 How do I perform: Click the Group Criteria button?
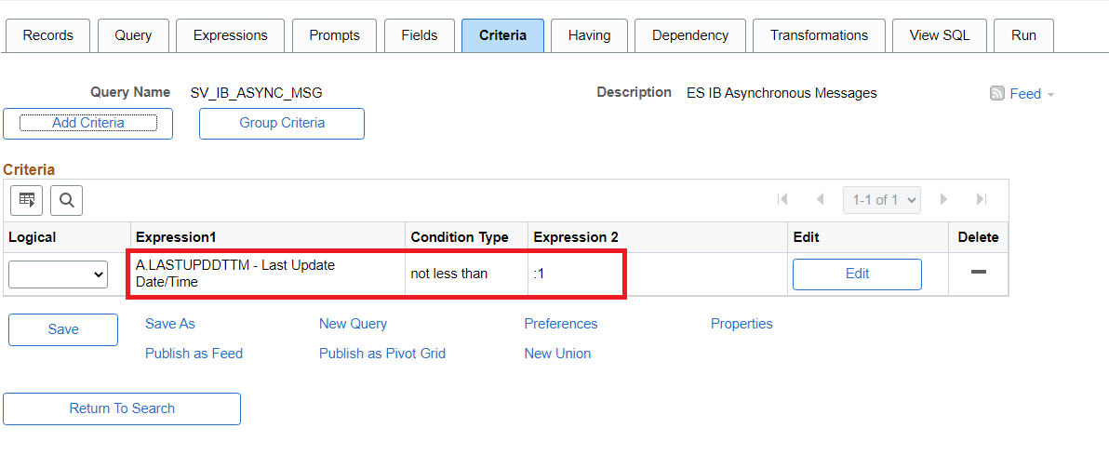pyautogui.click(x=282, y=123)
